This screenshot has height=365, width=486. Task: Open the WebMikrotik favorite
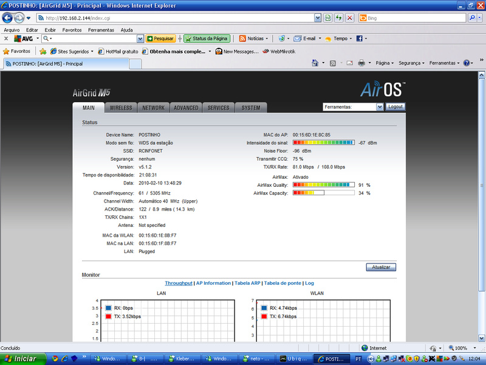[x=279, y=51]
